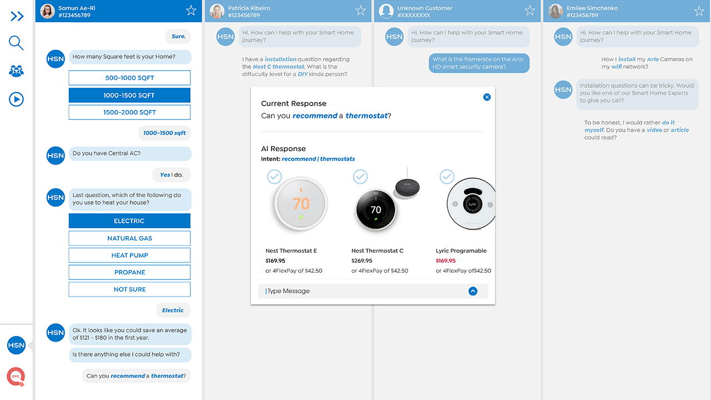711x400 pixels.
Task: Click the 'DIY' keyword in Patricia's message
Action: (x=303, y=74)
